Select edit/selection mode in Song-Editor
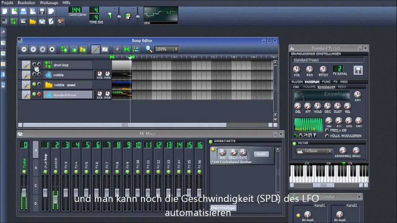 tap(105, 49)
